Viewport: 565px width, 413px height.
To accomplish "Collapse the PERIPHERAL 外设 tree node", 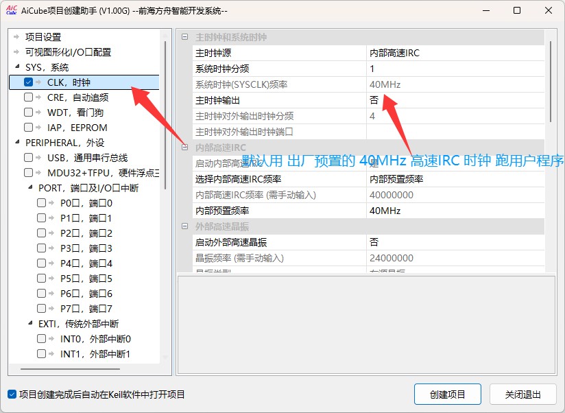I will click(17, 142).
